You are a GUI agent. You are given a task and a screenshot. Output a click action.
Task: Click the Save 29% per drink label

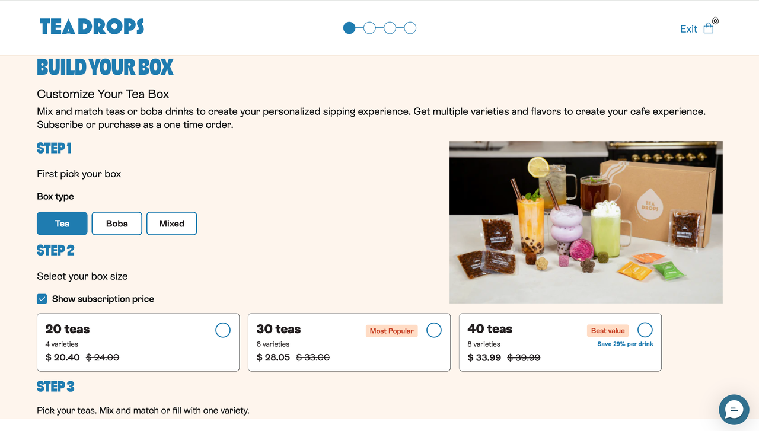click(x=625, y=344)
